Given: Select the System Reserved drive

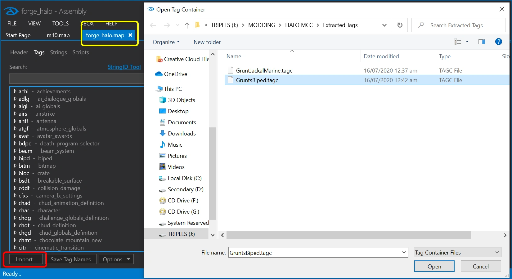Looking at the screenshot, I should click(x=184, y=223).
